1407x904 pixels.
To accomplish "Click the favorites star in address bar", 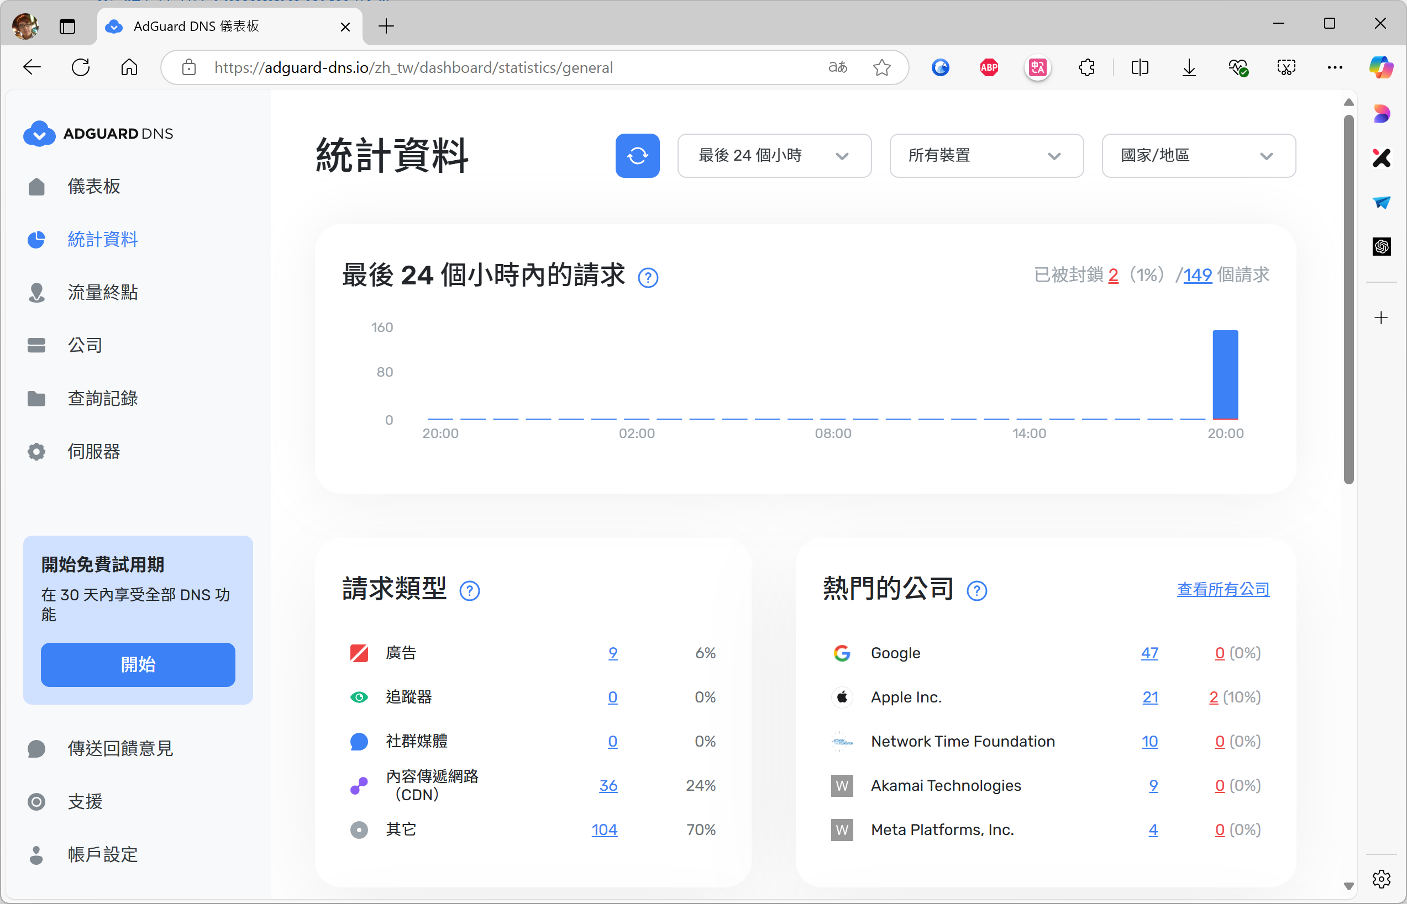I will point(881,67).
